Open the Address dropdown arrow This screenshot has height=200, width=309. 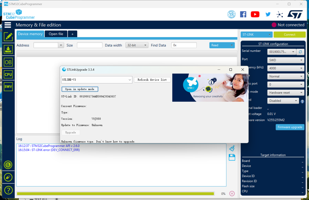tap(61, 45)
